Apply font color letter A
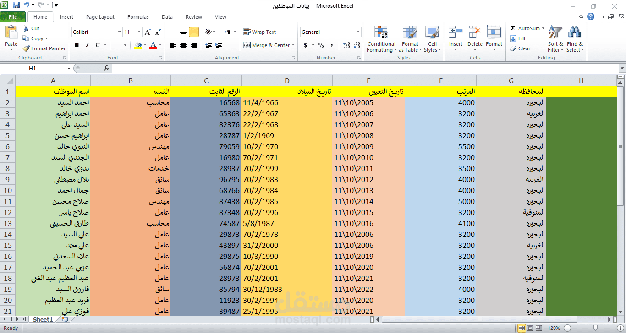This screenshot has height=333, width=626. [x=153, y=45]
